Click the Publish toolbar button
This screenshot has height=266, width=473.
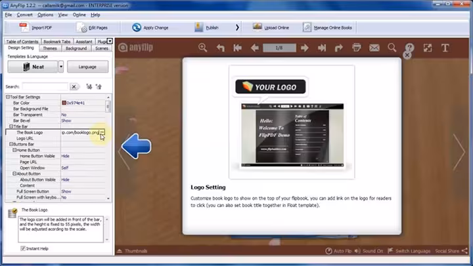click(206, 28)
